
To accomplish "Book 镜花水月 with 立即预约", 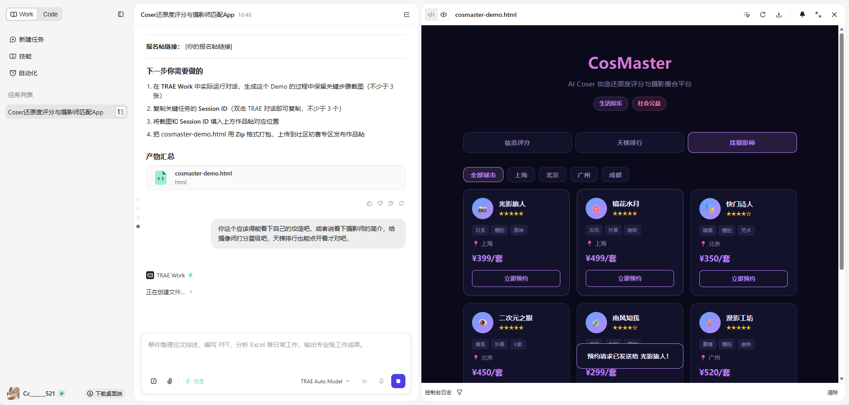I will point(630,279).
